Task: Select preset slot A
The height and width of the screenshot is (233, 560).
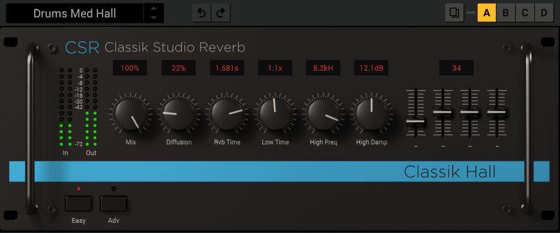Action: [x=486, y=13]
